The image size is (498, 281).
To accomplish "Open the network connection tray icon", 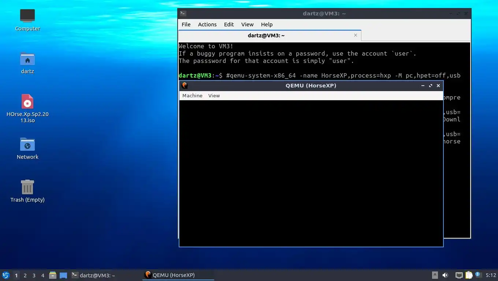I will (459, 275).
